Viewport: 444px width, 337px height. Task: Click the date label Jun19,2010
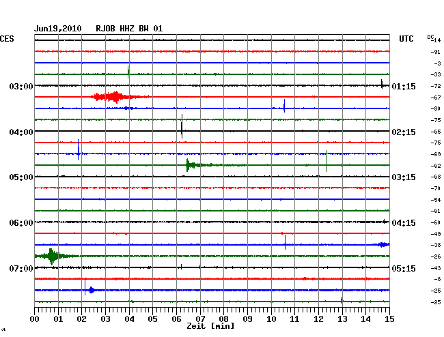[58, 29]
